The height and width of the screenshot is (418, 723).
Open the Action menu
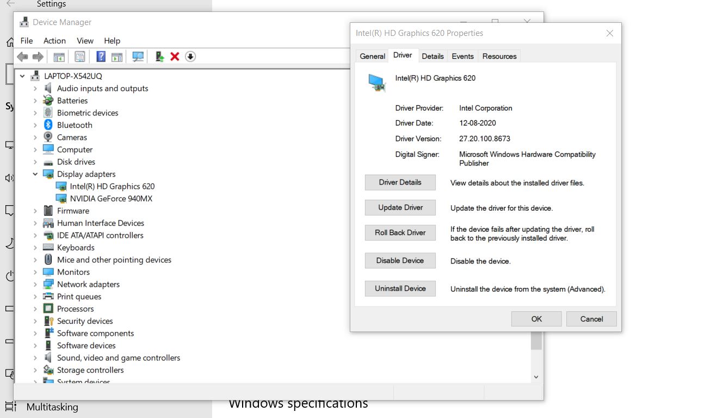click(x=54, y=41)
